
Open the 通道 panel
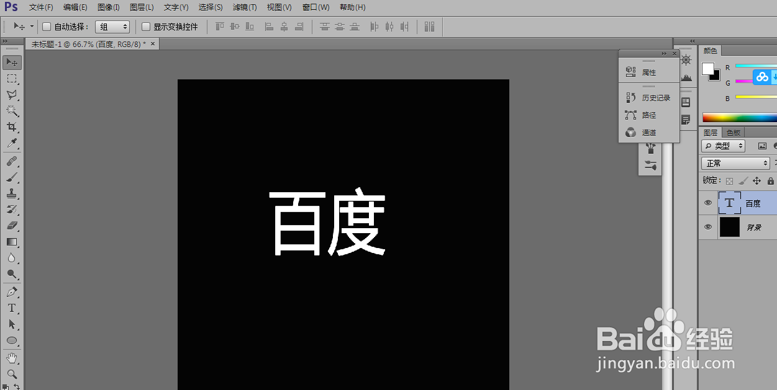coord(649,133)
